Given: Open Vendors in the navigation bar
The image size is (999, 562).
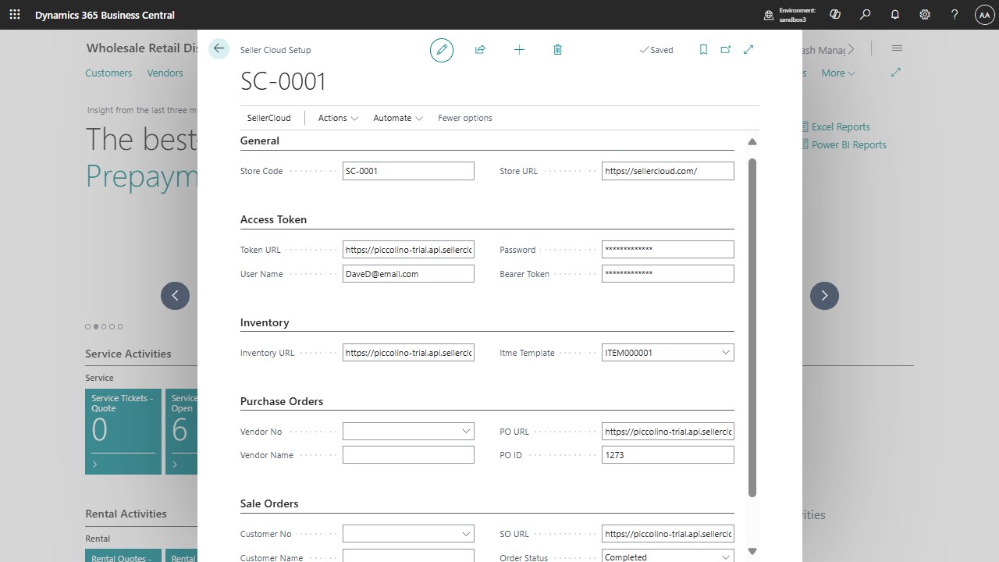Looking at the screenshot, I should pos(165,73).
